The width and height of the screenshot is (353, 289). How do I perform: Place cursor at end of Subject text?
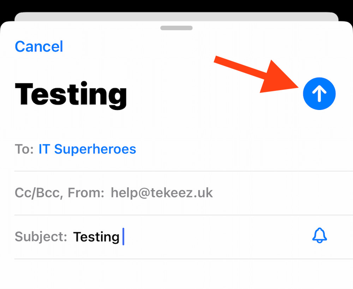[x=121, y=236]
